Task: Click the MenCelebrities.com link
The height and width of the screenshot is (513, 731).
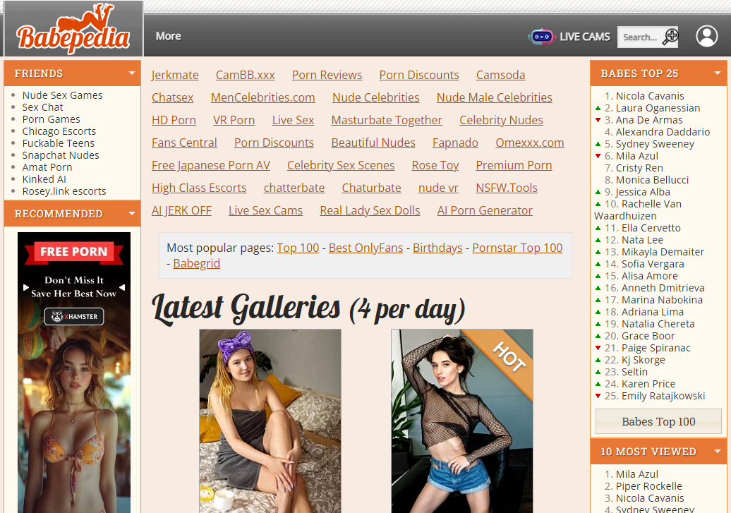Action: [x=262, y=97]
